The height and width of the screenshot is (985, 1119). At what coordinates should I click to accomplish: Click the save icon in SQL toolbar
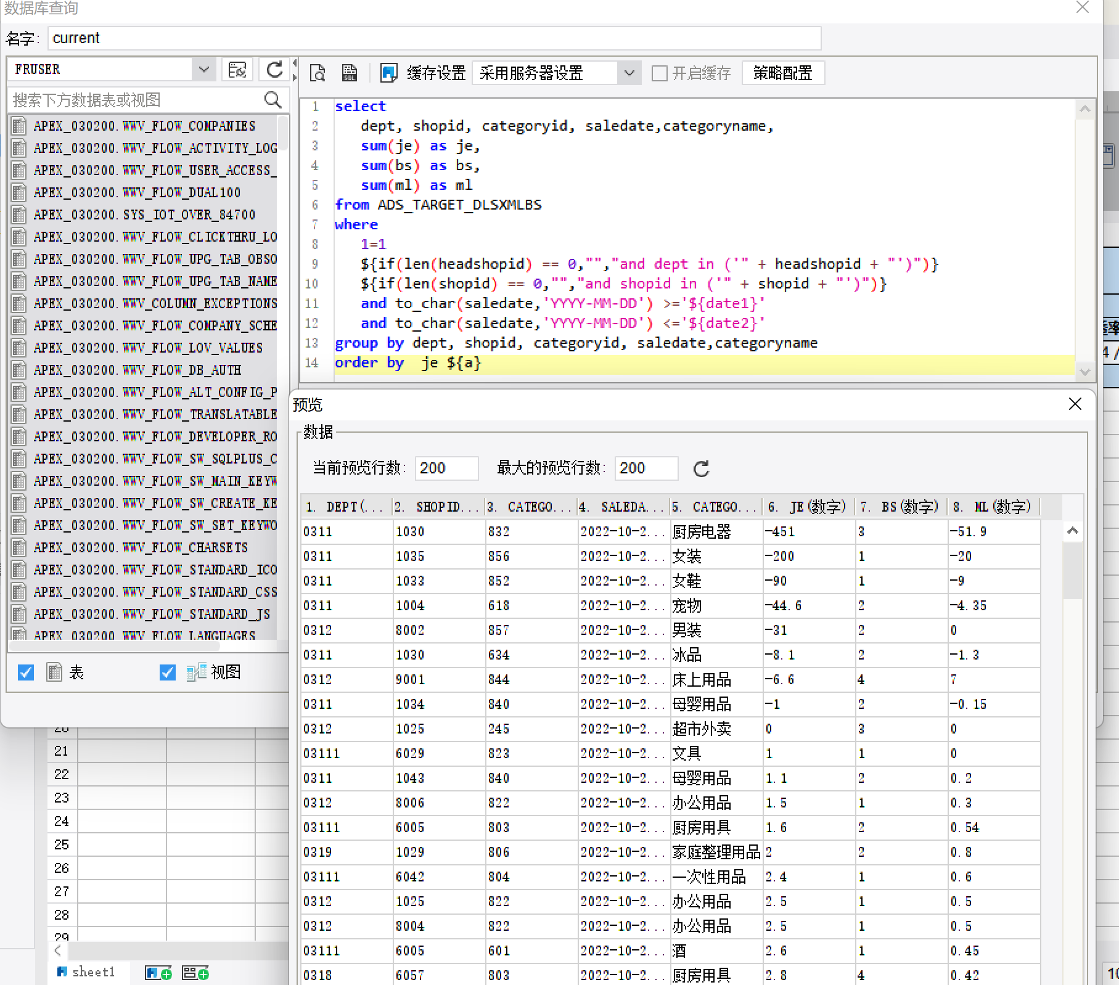point(350,73)
